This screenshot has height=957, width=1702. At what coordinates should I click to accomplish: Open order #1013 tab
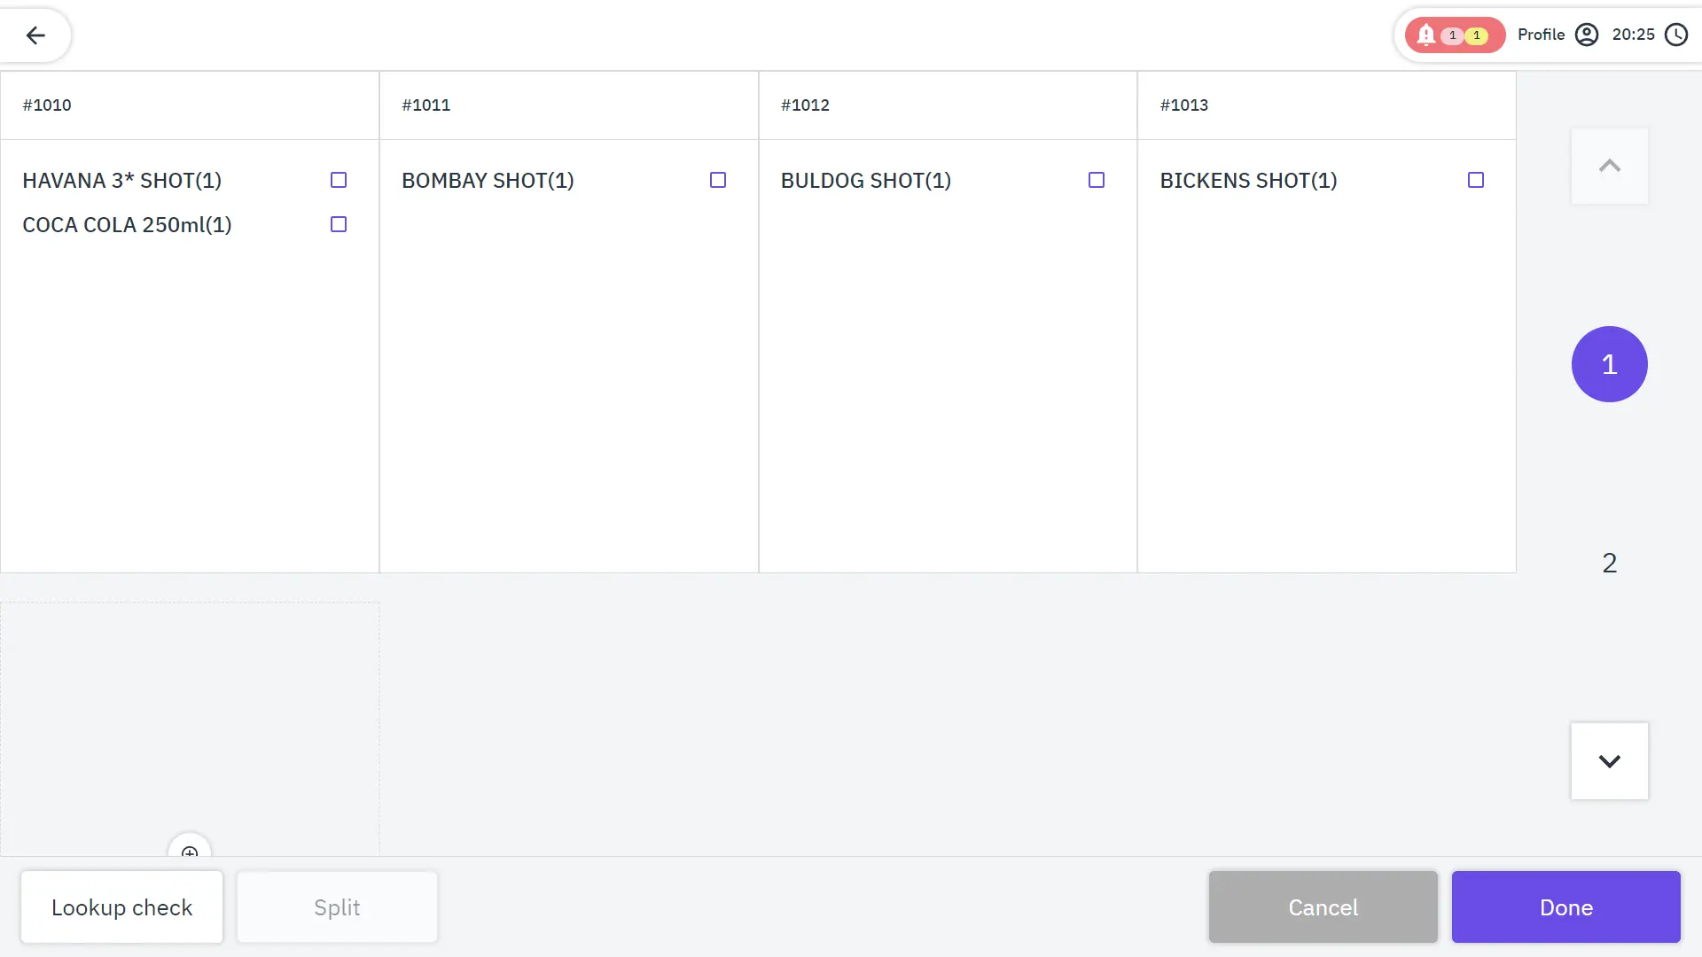[x=1183, y=104]
